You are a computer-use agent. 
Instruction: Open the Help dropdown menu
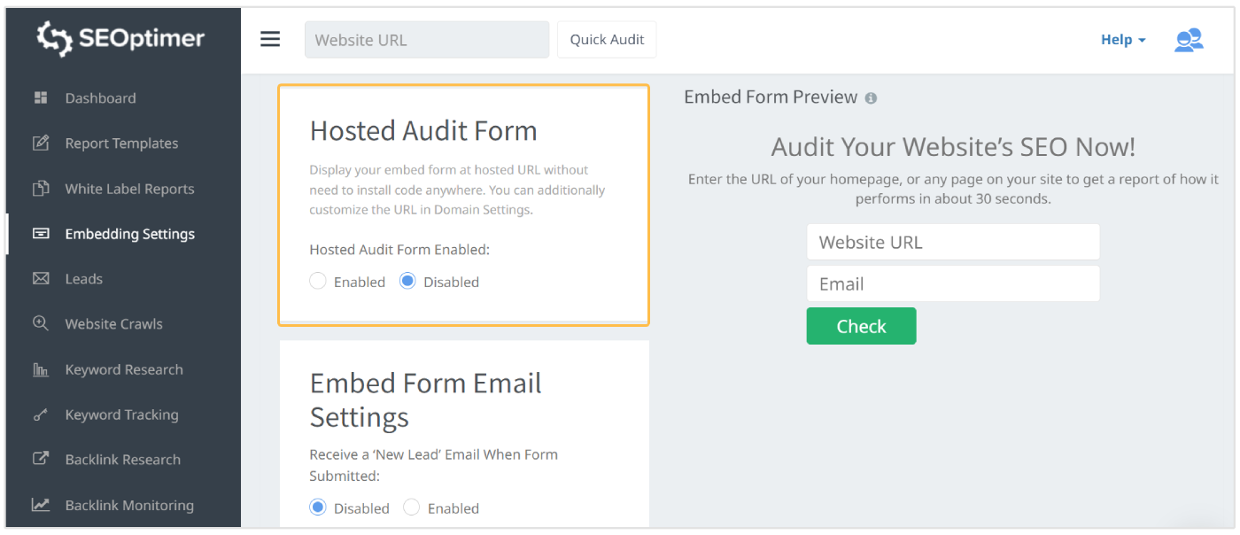click(x=1121, y=39)
